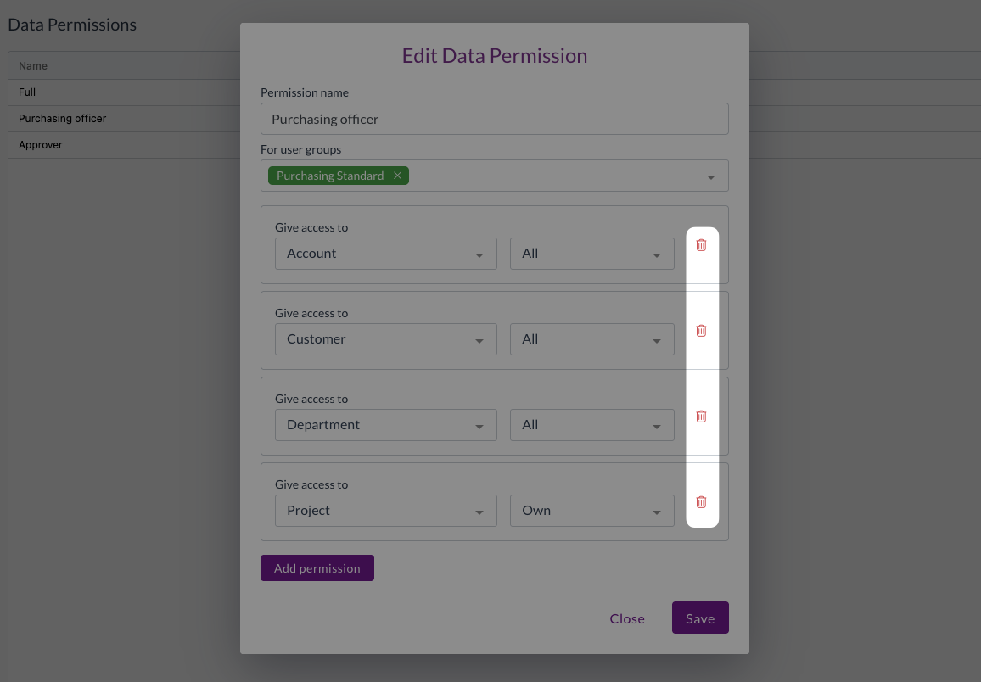Delete the Department access rule
981x682 pixels.
click(701, 416)
